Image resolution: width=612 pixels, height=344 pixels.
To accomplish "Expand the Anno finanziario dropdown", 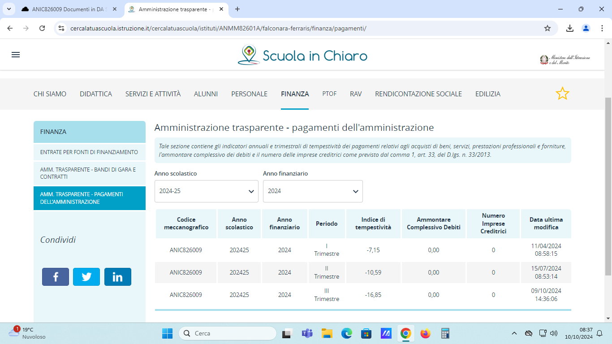I will (x=312, y=191).
